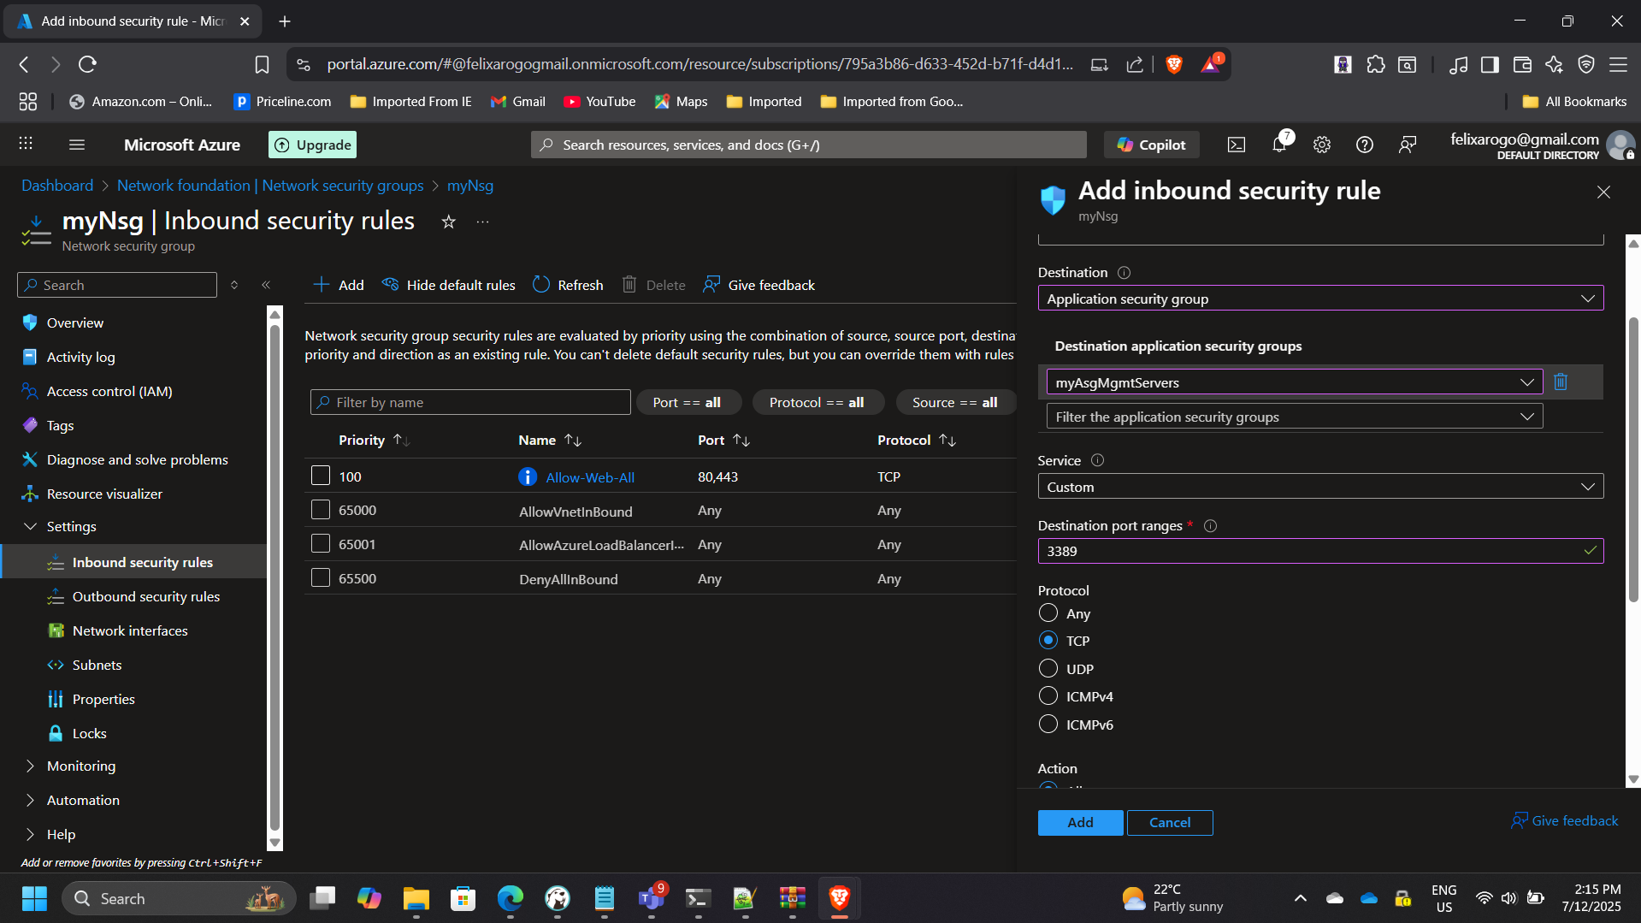Select the Any protocol option

pyautogui.click(x=1048, y=613)
